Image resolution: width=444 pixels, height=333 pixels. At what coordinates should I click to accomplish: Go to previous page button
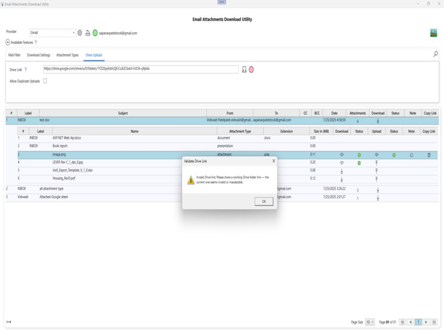click(x=410, y=322)
